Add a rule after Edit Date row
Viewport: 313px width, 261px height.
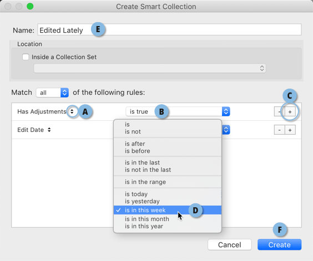(x=290, y=130)
